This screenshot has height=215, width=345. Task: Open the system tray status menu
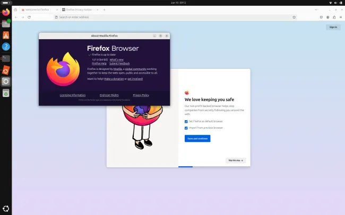pos(336,3)
